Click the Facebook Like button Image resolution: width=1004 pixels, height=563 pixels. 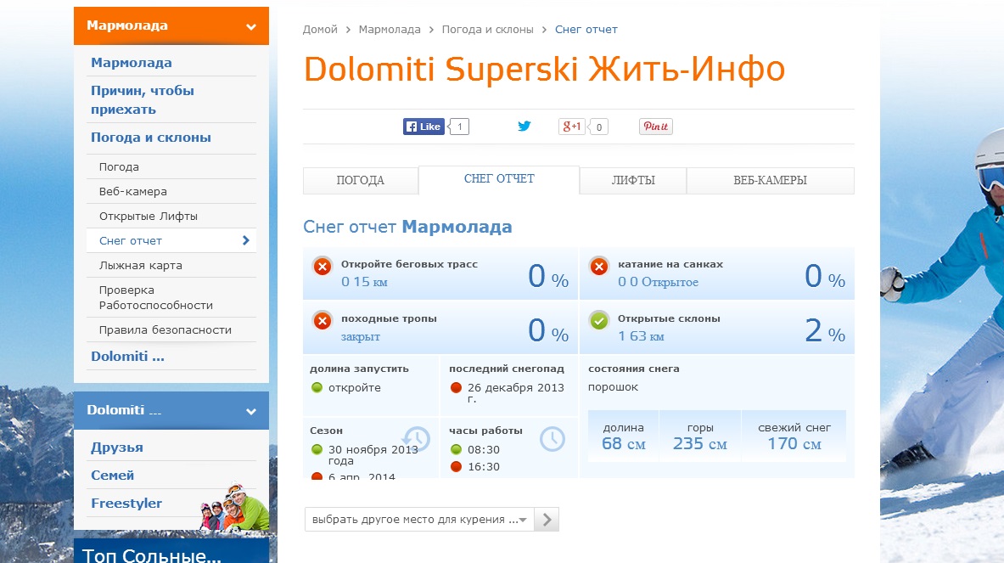tap(423, 127)
